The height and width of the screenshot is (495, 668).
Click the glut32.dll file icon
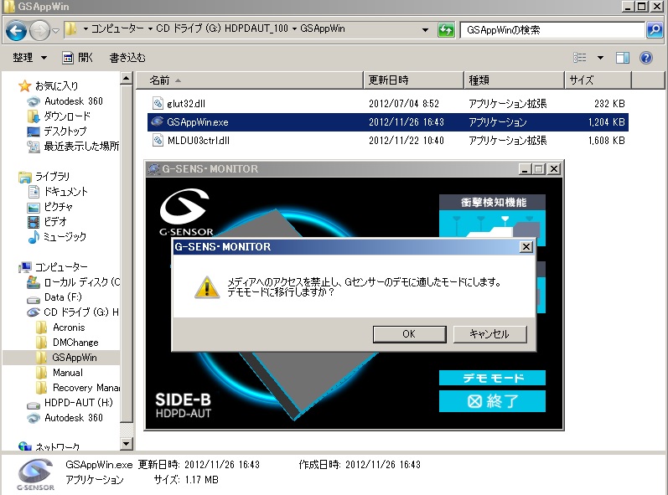[x=158, y=103]
